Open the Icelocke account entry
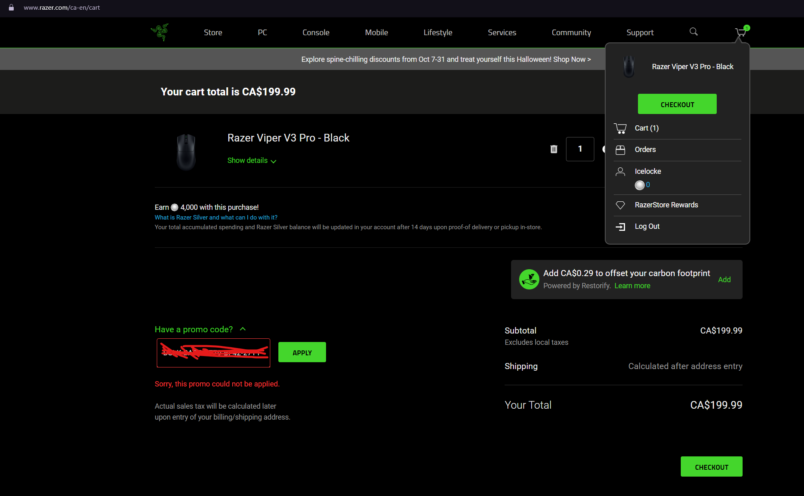804x496 pixels. pyautogui.click(x=648, y=171)
